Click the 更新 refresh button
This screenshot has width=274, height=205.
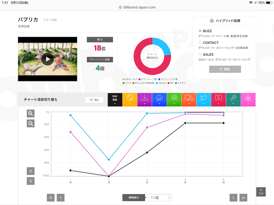coord(225,69)
